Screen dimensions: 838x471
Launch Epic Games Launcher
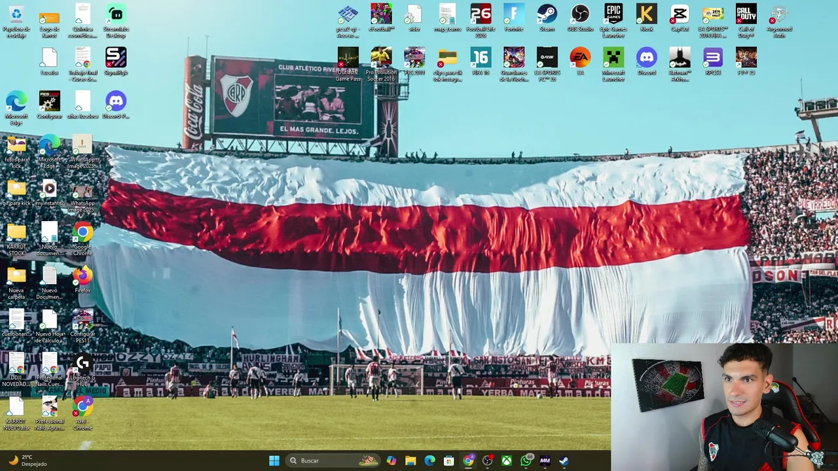613,21
